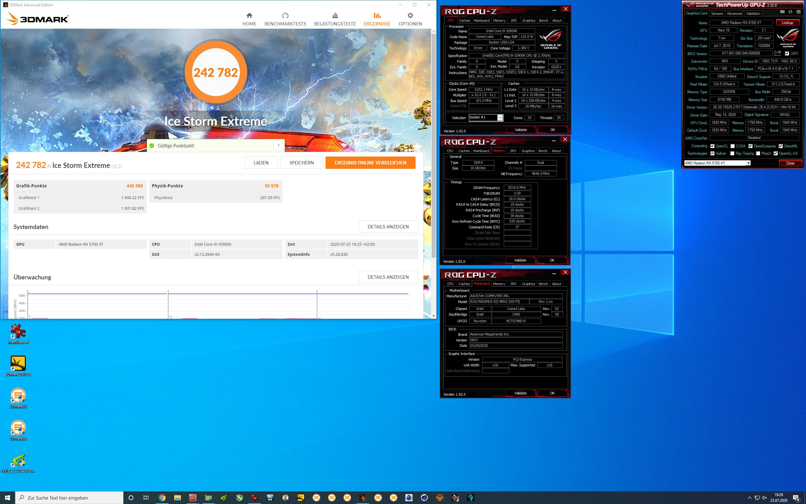
Task: Click DETAILS ANZEIGEN for Überwachung
Action: pyautogui.click(x=388, y=277)
